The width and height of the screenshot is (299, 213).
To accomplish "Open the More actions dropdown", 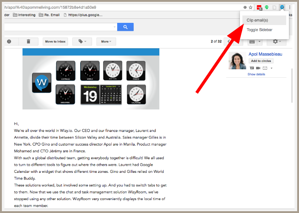I will (x=106, y=42).
